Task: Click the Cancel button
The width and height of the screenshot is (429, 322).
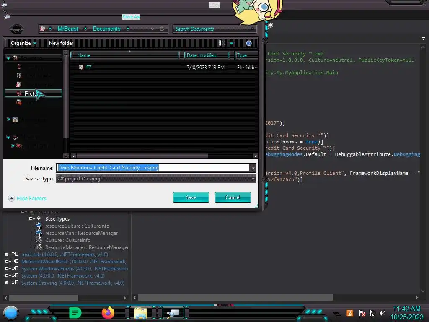Action: click(x=233, y=197)
